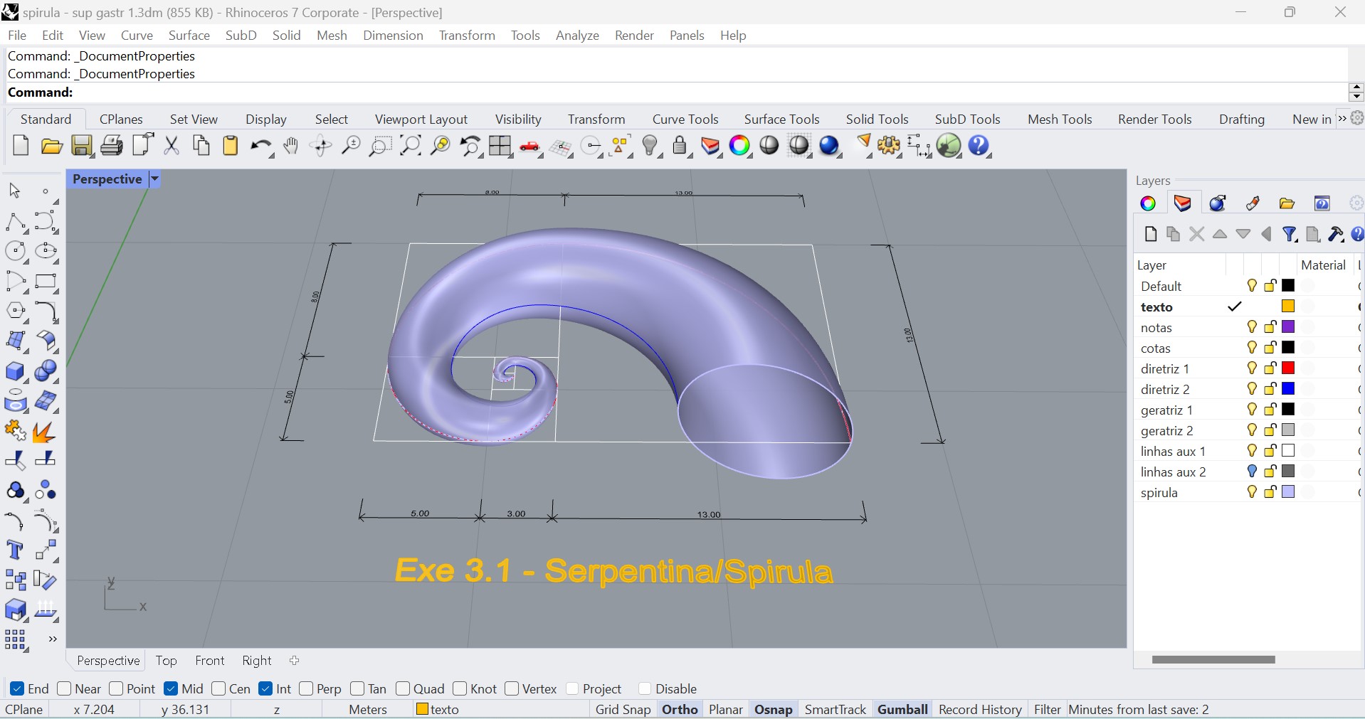The width and height of the screenshot is (1365, 719).
Task: Click the blue color swatch of diretriz 2
Action: pyautogui.click(x=1288, y=389)
